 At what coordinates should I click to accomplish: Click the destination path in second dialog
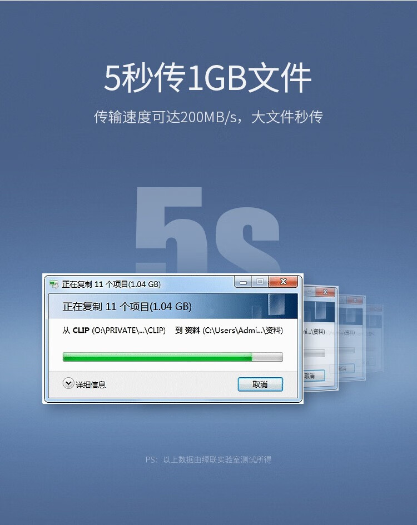pyautogui.click(x=314, y=332)
